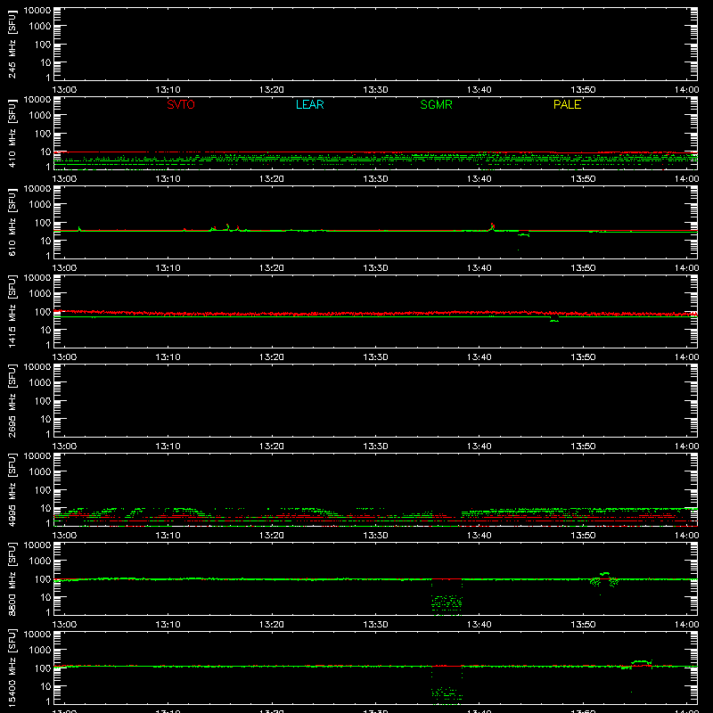The image size is (713, 713).
Task: Click 13:10 time label under 410 MHz panel
Action: pyautogui.click(x=168, y=179)
